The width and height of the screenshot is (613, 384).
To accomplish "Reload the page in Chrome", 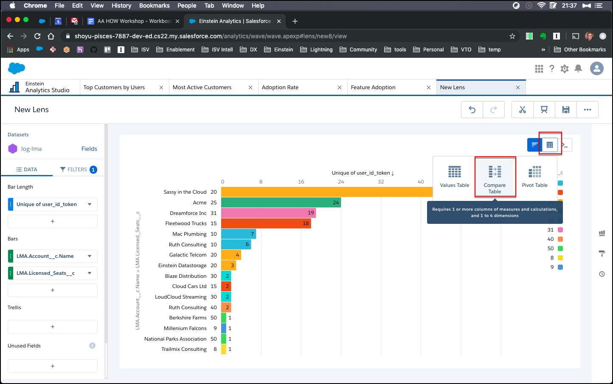I will (37, 36).
